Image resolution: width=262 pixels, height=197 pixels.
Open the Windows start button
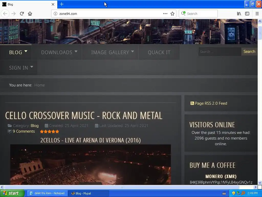12,193
